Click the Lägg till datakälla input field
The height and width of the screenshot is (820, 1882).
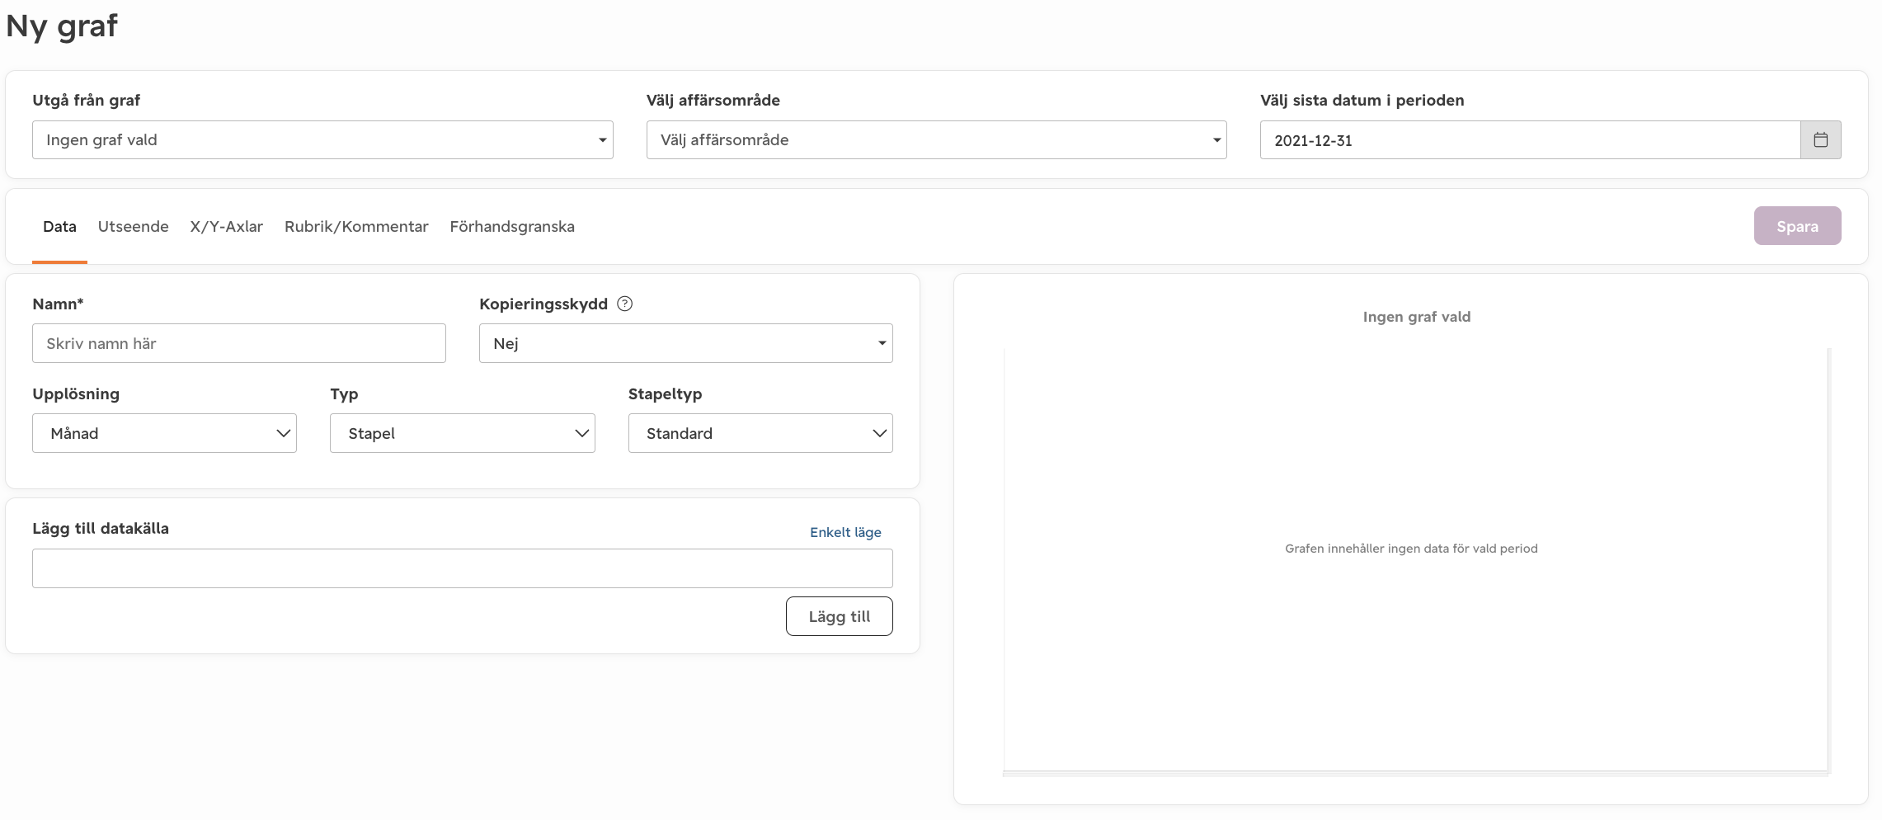462,568
